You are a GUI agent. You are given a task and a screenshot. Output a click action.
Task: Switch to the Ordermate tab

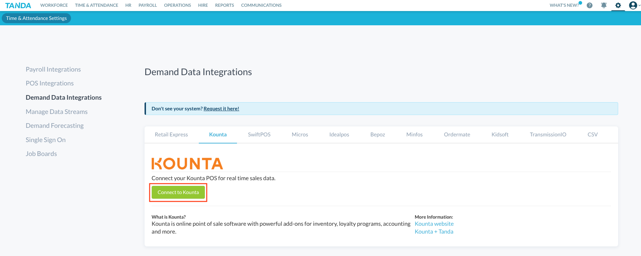pos(457,135)
